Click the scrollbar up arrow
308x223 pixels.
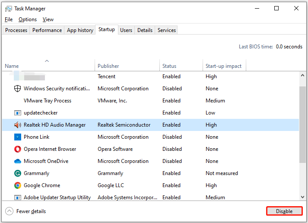(302, 76)
